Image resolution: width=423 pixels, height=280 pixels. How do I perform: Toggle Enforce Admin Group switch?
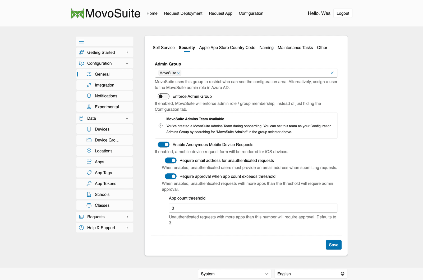pyautogui.click(x=163, y=96)
